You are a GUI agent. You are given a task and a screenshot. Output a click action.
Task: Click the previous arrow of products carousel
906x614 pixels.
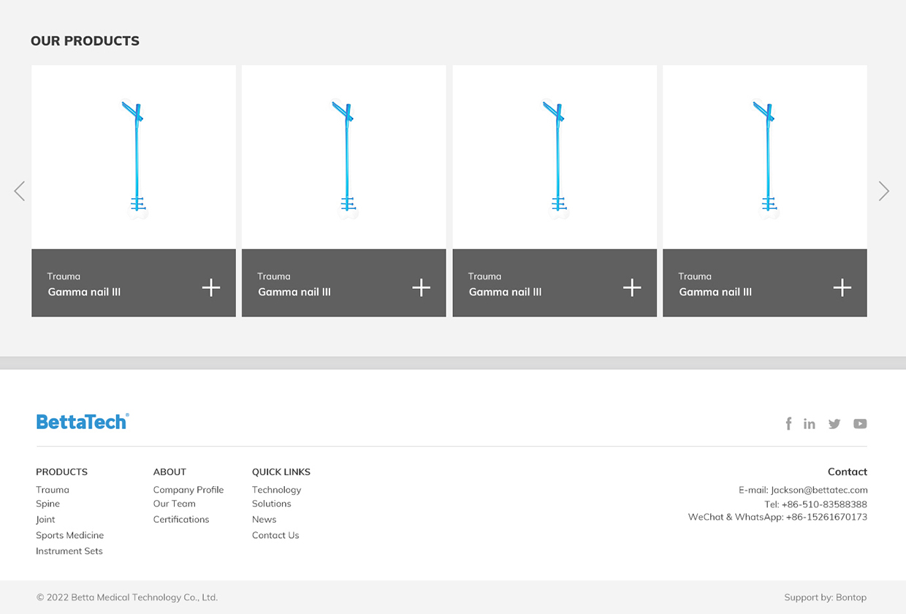click(20, 192)
